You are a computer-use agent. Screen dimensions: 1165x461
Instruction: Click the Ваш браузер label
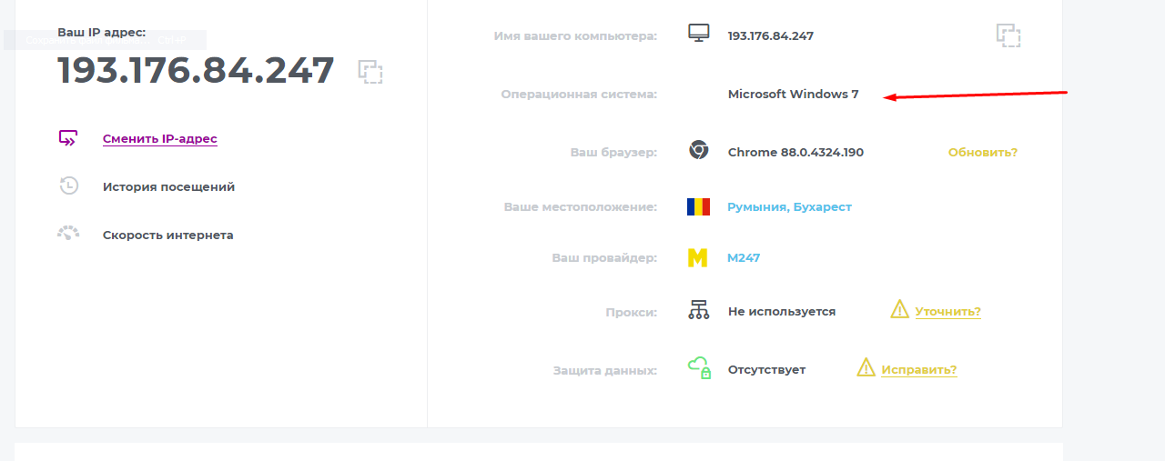(x=613, y=152)
